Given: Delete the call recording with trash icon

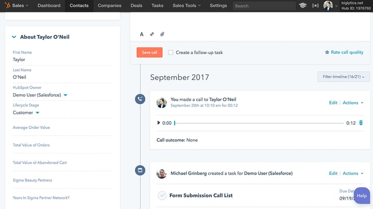Looking at the screenshot, I should (x=361, y=123).
